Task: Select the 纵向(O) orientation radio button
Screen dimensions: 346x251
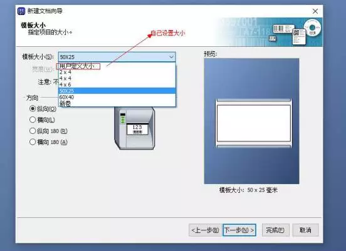Action: pyautogui.click(x=33, y=109)
